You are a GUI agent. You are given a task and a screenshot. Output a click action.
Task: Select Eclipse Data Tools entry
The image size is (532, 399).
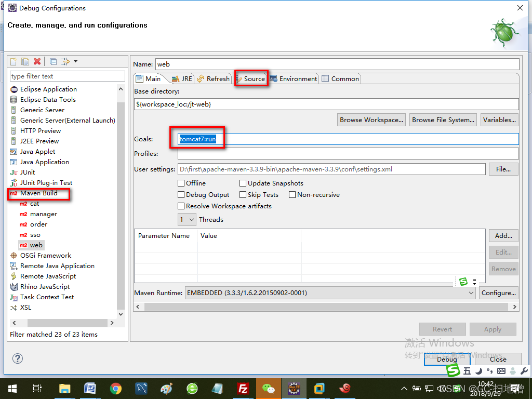(x=48, y=100)
